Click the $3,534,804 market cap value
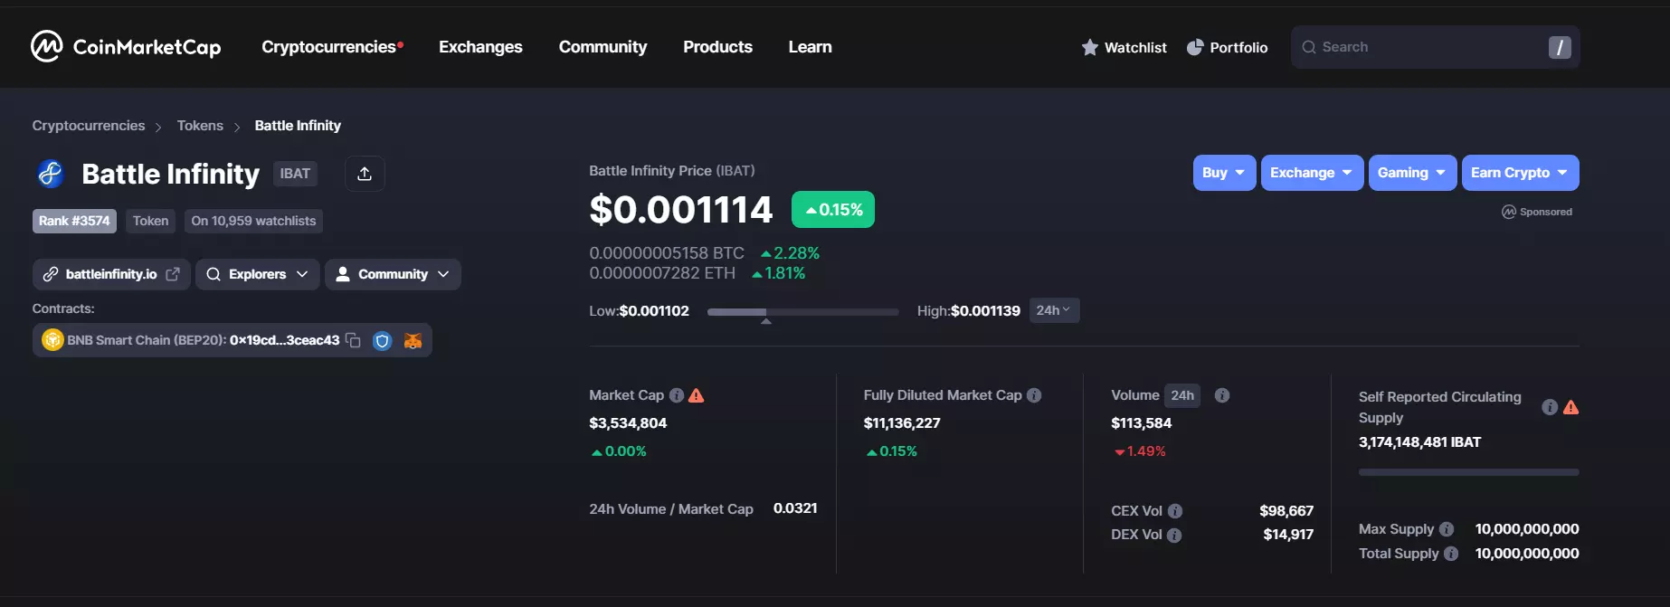Viewport: 1670px width, 607px height. 628,423
